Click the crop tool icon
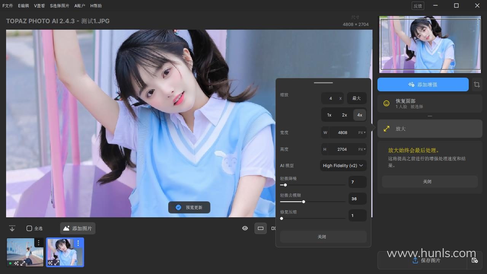This screenshot has height=274, width=487. pos(477,84)
